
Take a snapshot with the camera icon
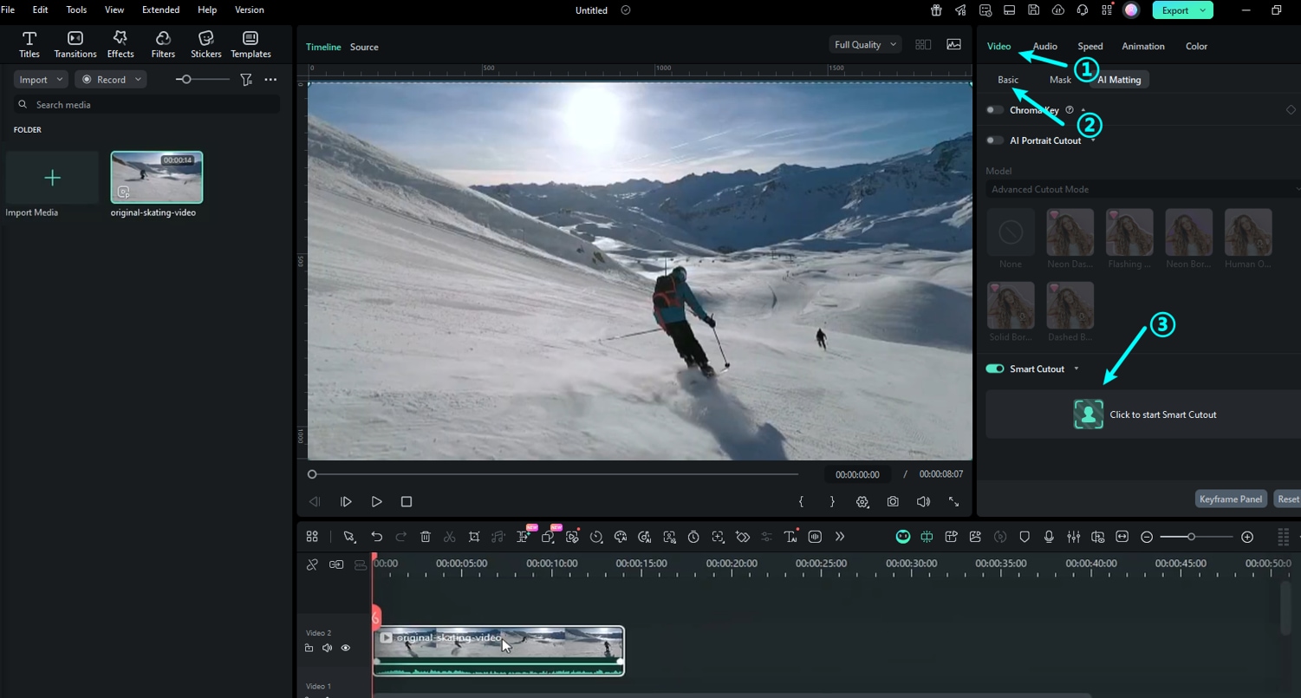893,501
